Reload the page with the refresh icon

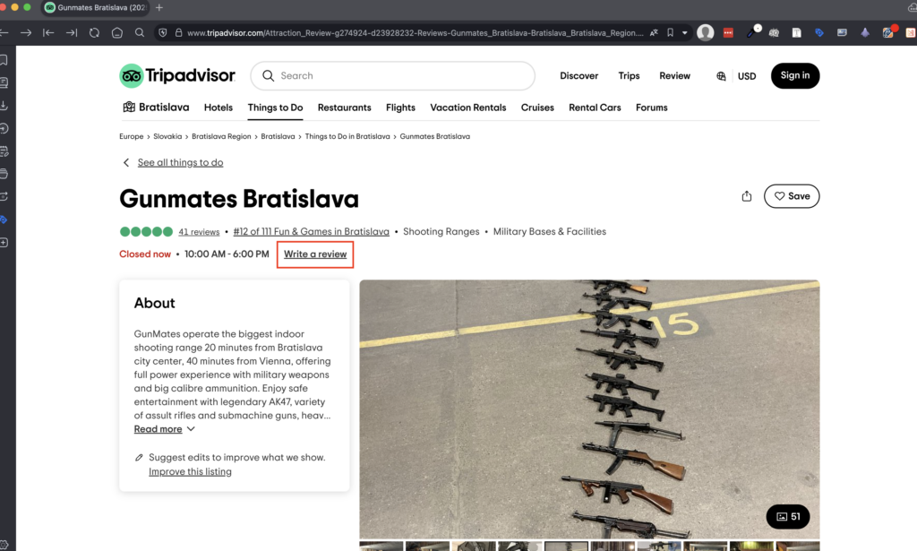[x=94, y=33]
